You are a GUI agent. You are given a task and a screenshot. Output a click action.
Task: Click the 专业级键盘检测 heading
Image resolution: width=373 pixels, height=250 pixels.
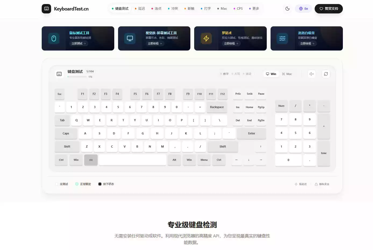coord(192,225)
